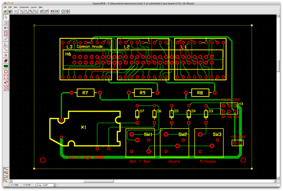The image size is (283, 191).
Task: Click the 'Set / Run' text label
Action: pos(140,161)
